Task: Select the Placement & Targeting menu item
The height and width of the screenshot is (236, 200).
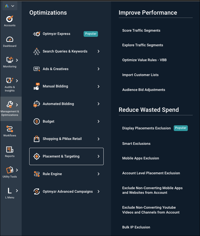Action: [x=66, y=156]
